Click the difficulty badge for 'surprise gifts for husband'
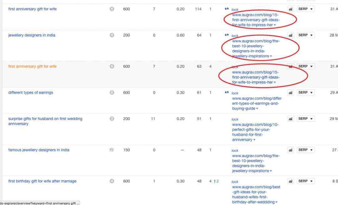The height and width of the screenshot is (205, 338). [112, 119]
